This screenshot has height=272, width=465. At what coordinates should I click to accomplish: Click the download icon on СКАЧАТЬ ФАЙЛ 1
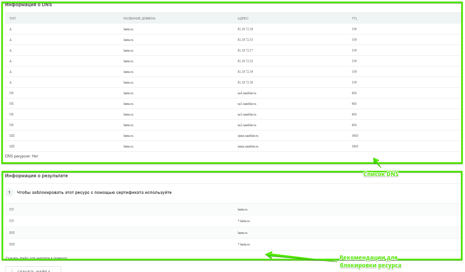(x=12, y=271)
